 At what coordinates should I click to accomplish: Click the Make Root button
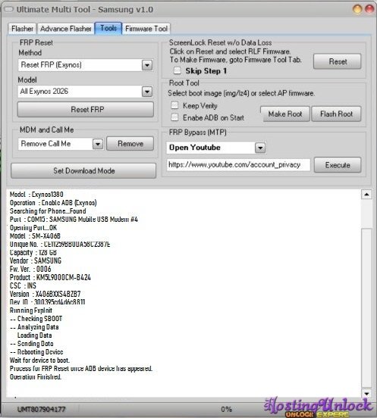coord(285,114)
